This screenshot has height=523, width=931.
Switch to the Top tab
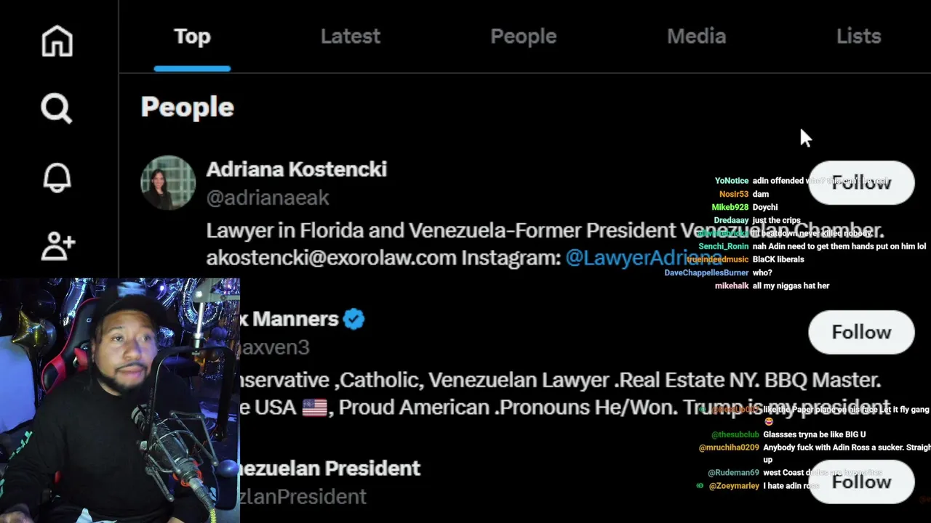point(192,36)
